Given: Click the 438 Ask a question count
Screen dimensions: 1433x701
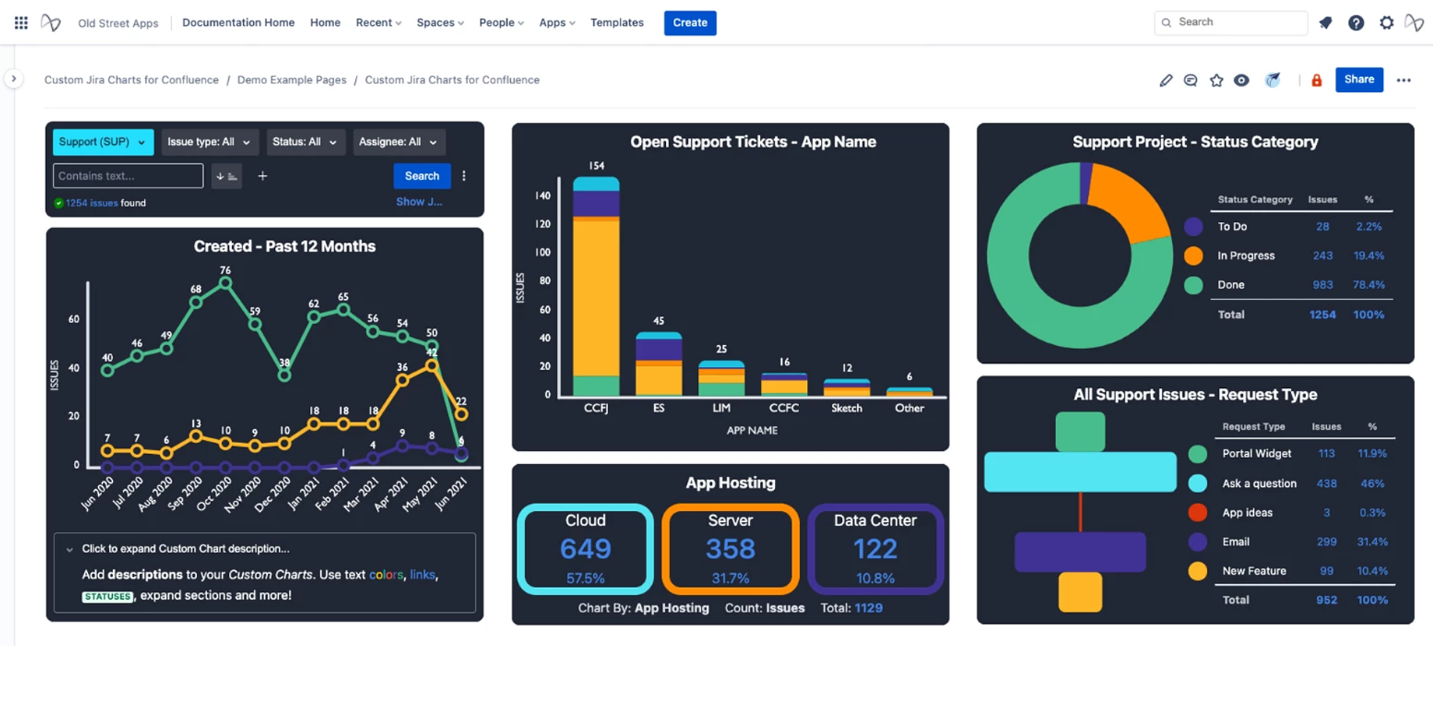Looking at the screenshot, I should (1326, 484).
